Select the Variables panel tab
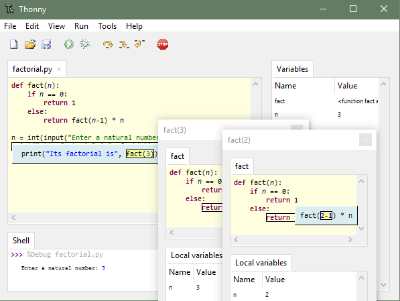Screen dimensions: 400x301 point(292,69)
